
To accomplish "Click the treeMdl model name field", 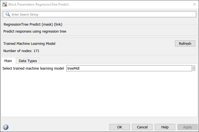I will coord(129,69).
